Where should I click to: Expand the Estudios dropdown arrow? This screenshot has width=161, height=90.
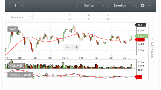[134, 5]
